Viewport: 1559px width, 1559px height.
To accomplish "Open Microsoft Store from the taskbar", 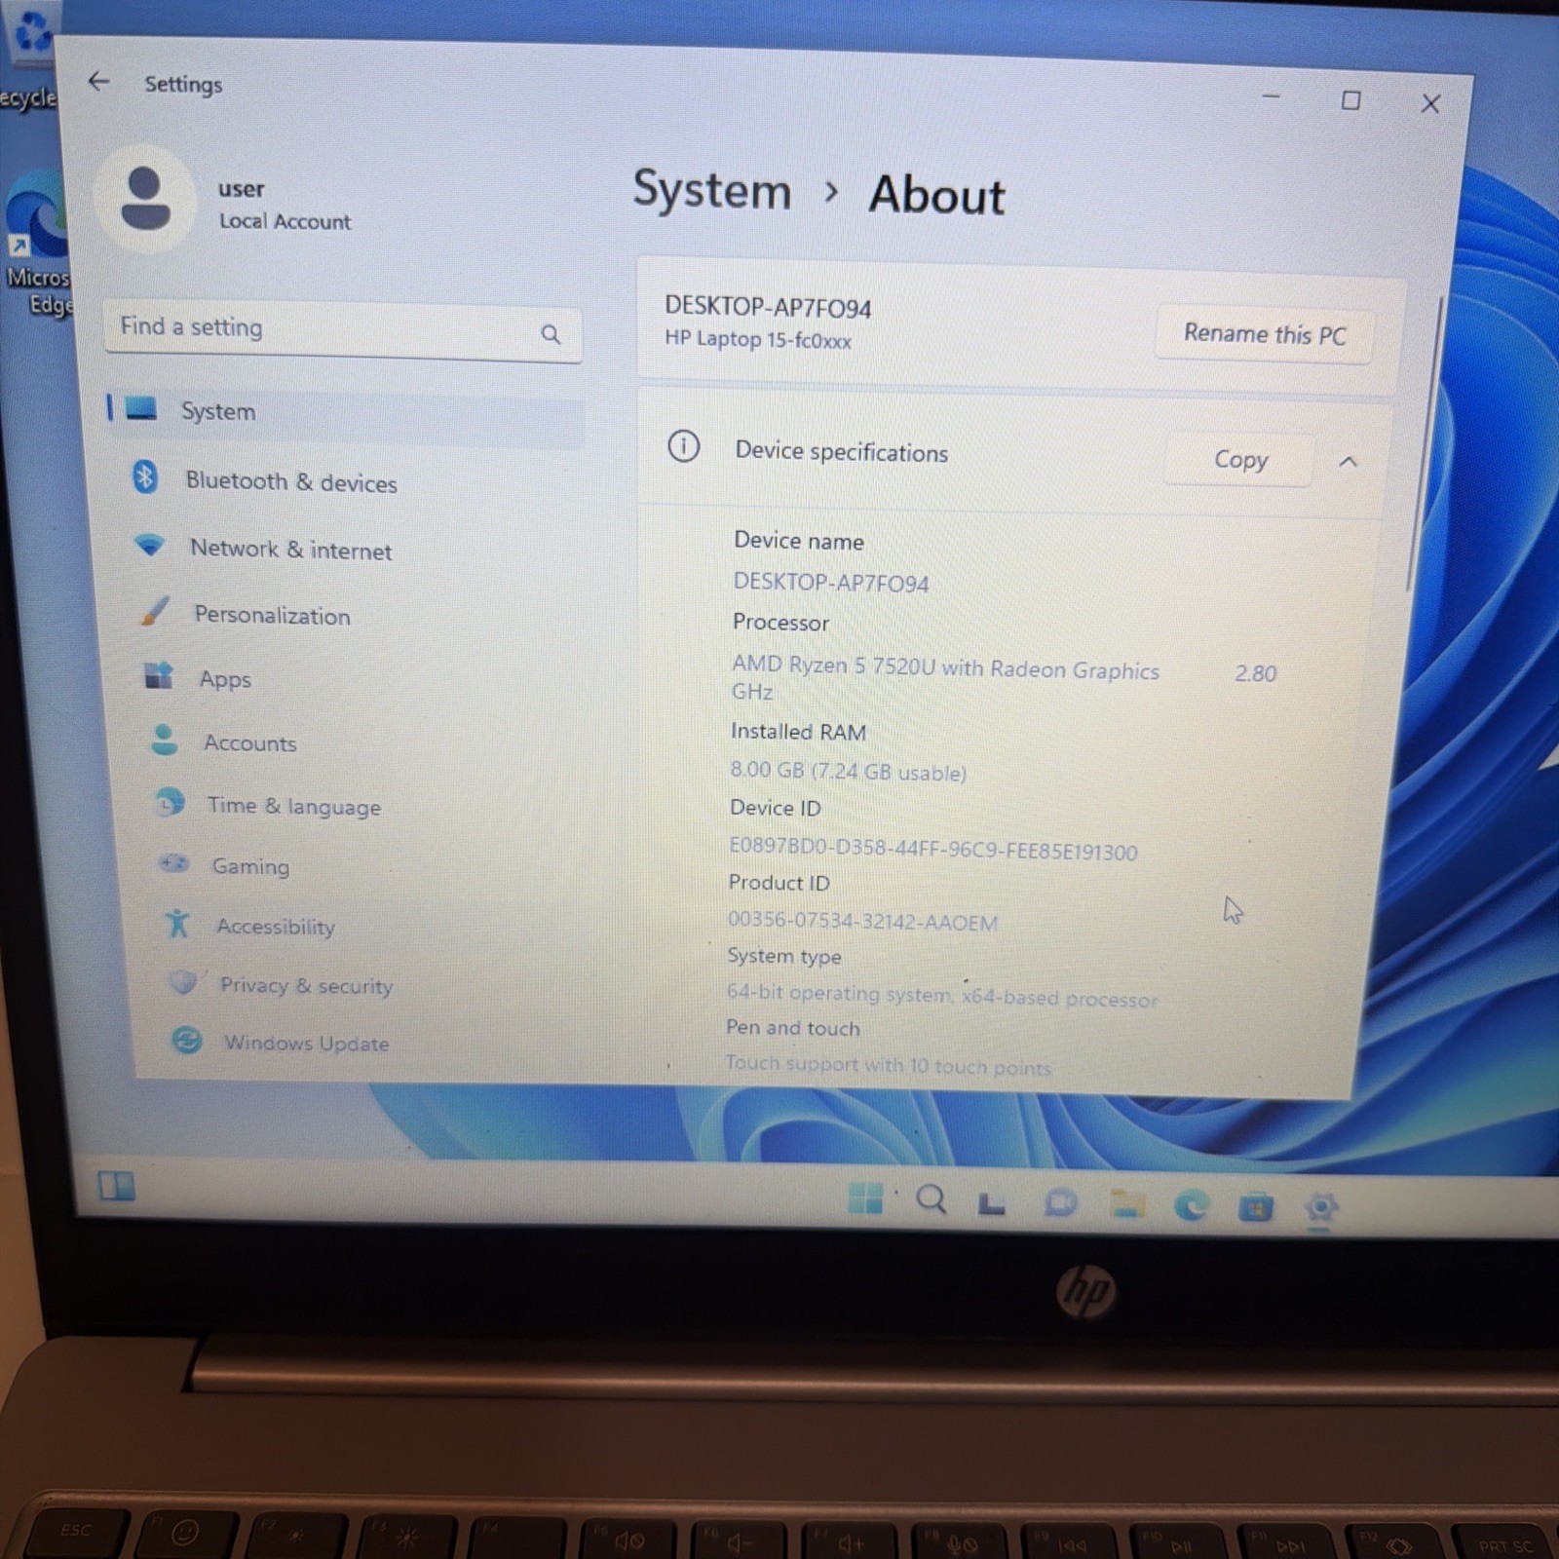I will (1255, 1208).
